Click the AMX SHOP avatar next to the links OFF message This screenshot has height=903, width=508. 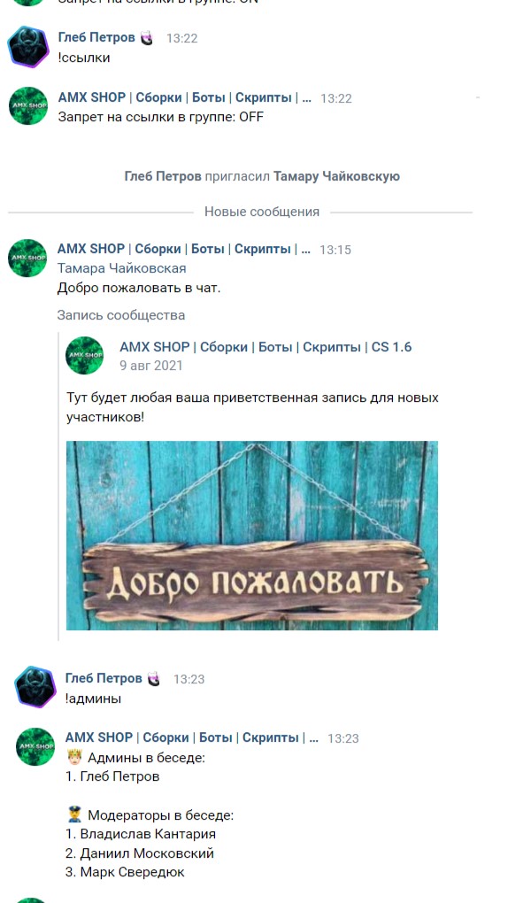pyautogui.click(x=28, y=106)
